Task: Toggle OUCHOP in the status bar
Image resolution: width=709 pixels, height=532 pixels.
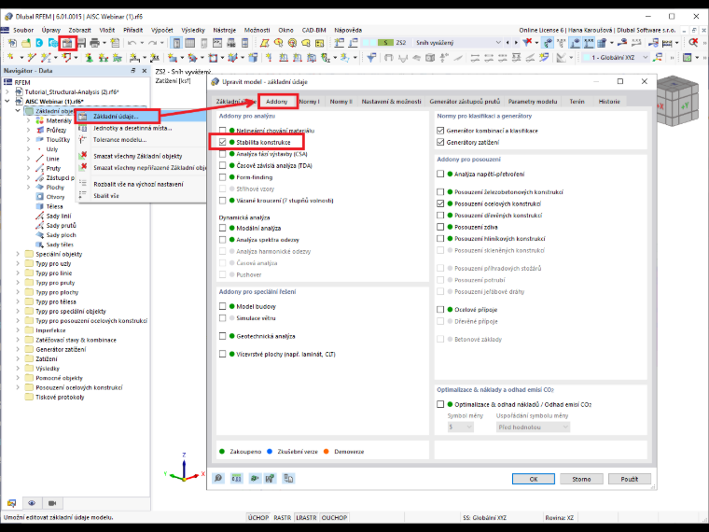Action: coord(334,517)
